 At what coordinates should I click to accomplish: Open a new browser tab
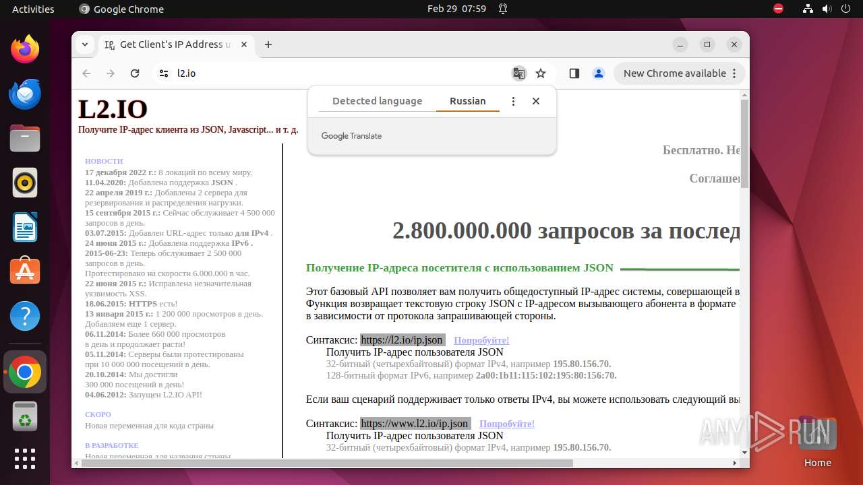[268, 44]
